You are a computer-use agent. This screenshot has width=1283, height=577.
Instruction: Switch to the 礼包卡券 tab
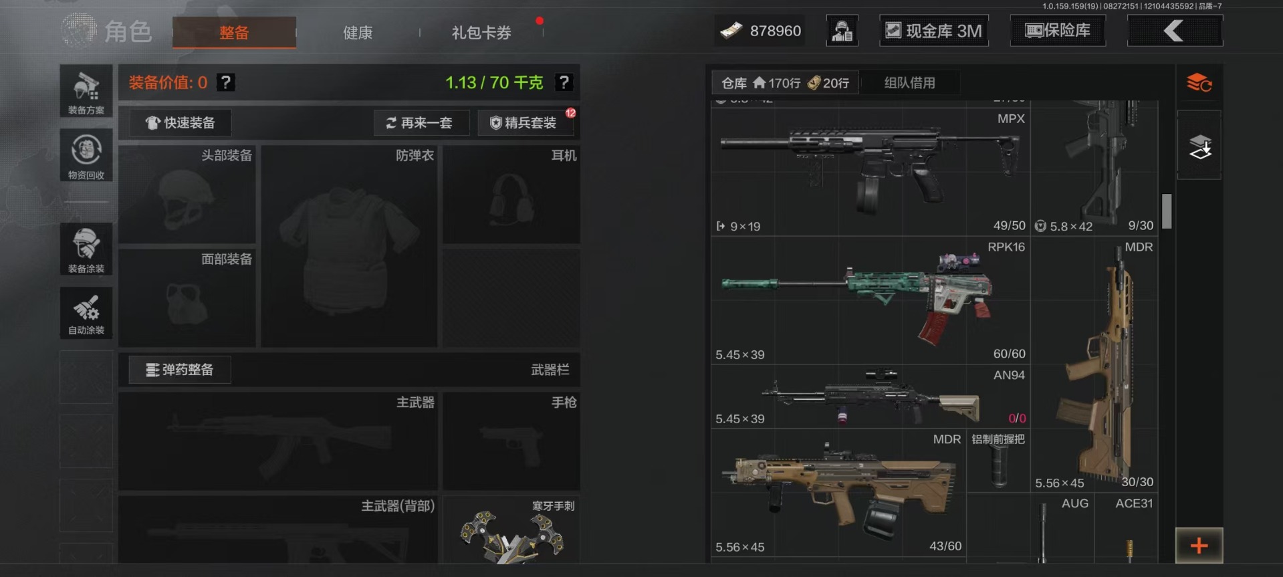tap(481, 32)
